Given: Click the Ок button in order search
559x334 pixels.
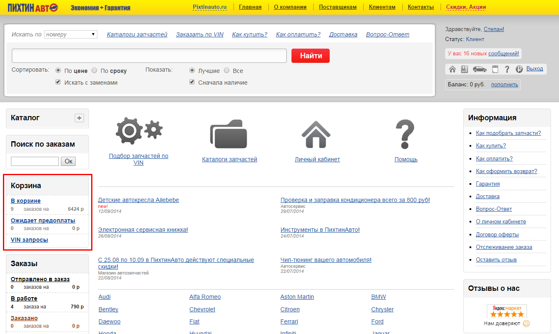Looking at the screenshot, I should click(68, 161).
